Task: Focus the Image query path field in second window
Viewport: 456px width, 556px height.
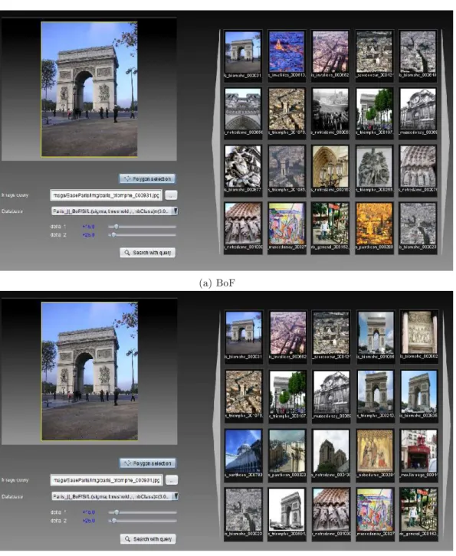Action: [106, 480]
